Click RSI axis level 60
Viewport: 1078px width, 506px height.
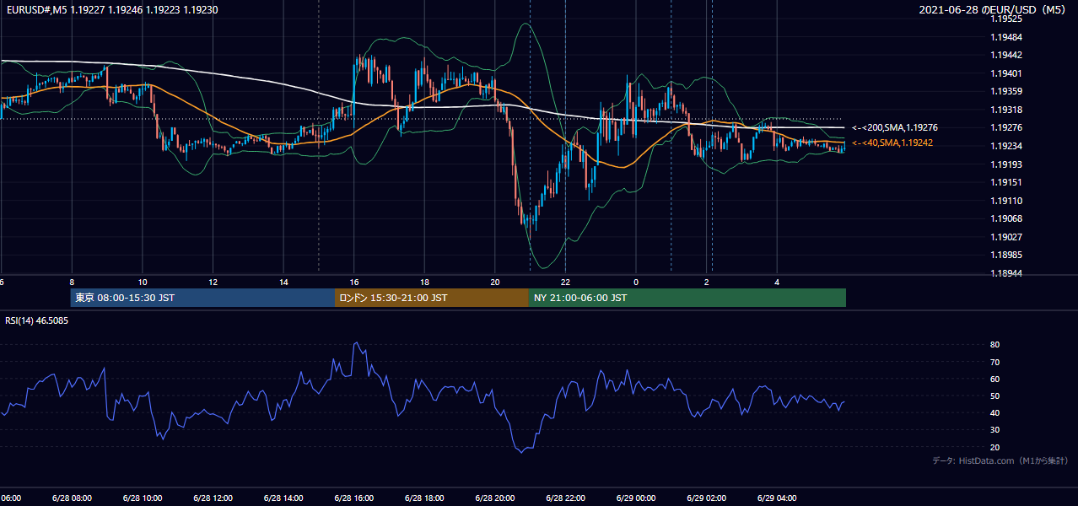point(995,379)
